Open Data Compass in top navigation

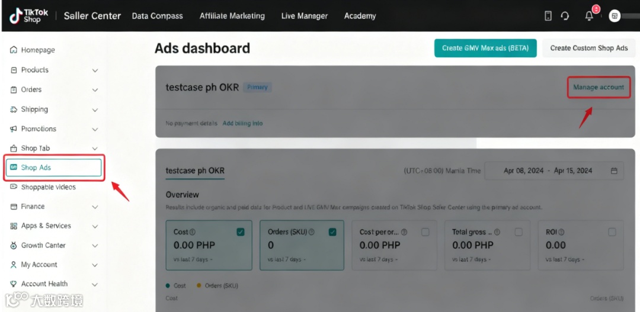157,16
